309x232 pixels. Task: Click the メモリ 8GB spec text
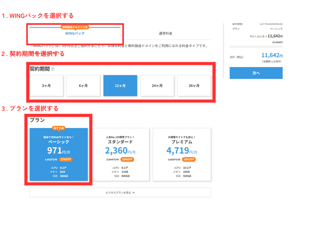click(x=57, y=172)
